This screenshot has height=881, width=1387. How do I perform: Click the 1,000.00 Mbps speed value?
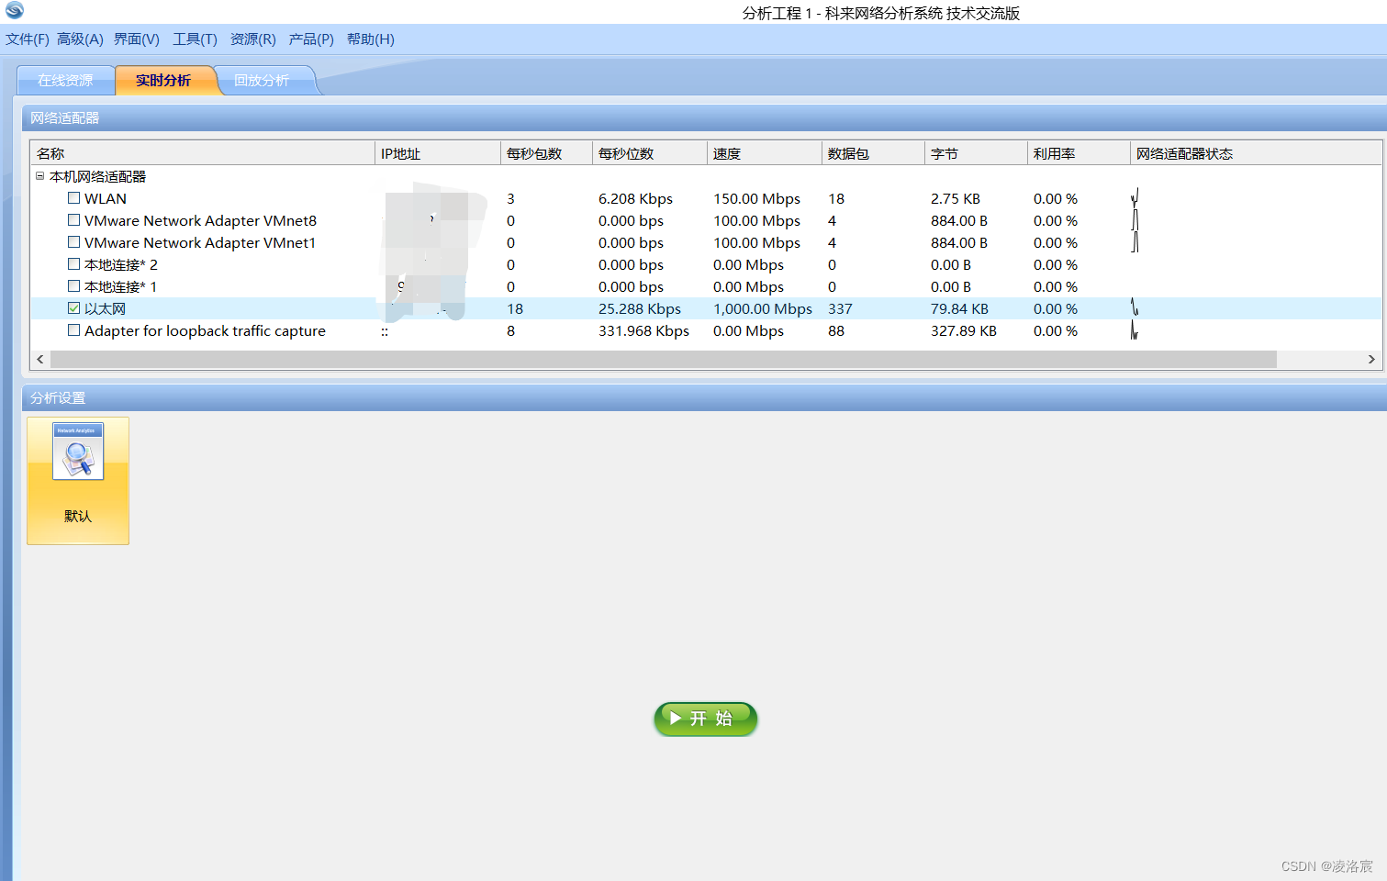coord(763,308)
